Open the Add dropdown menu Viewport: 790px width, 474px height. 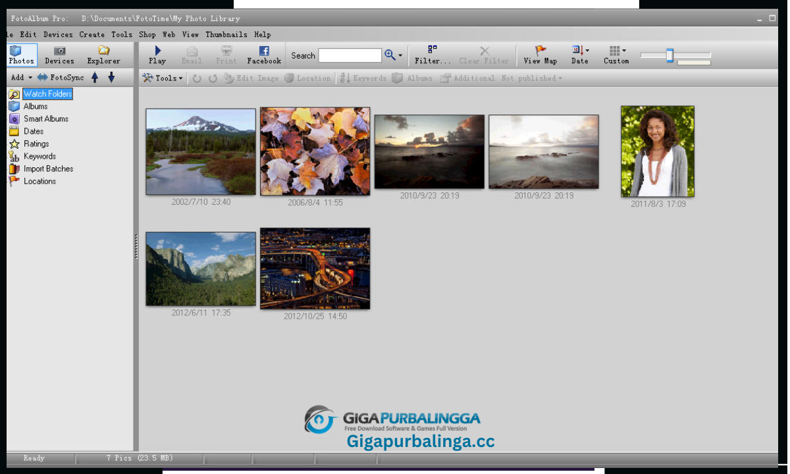point(22,78)
